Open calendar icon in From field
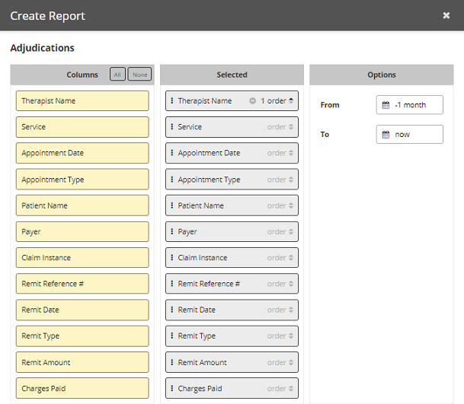This screenshot has height=404, width=464. pyautogui.click(x=386, y=105)
